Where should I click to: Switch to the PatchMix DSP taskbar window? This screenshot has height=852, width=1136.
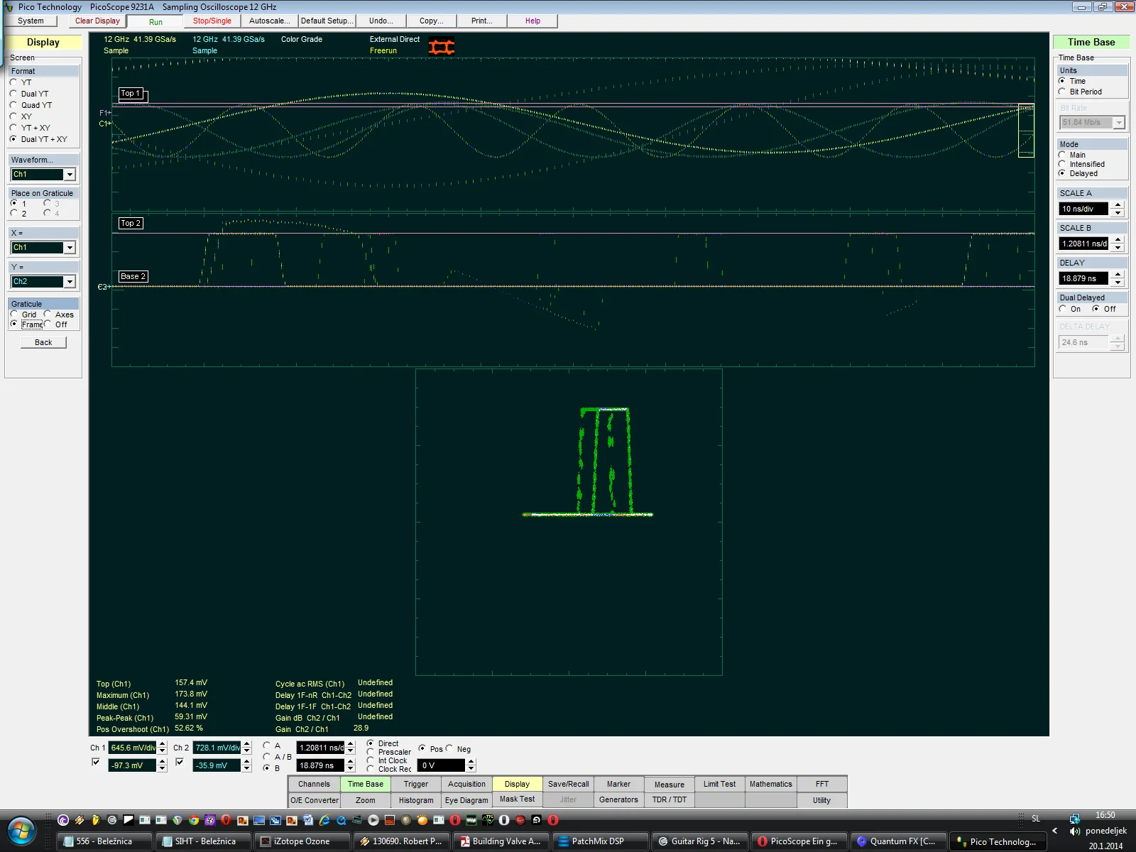click(x=601, y=841)
